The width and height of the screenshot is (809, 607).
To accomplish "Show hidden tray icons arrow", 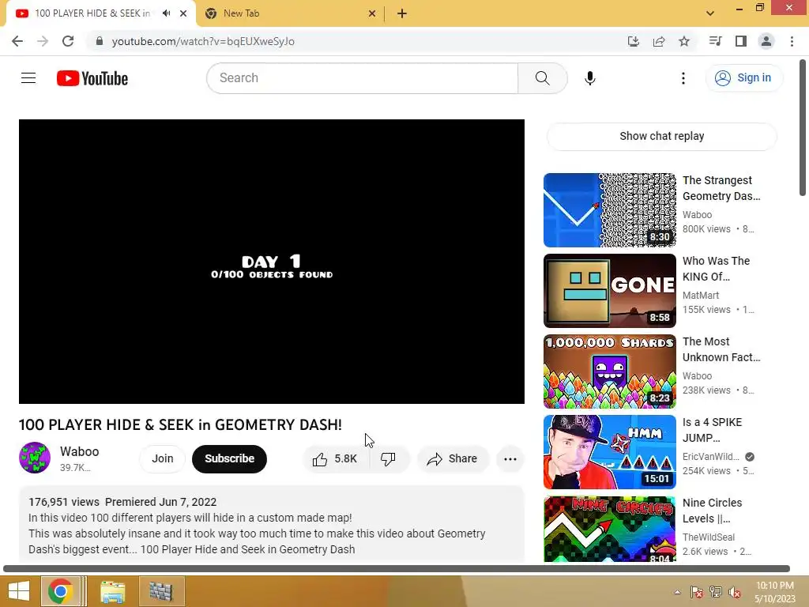I will point(677,592).
